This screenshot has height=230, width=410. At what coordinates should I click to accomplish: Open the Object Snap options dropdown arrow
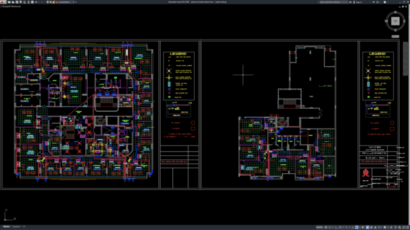click(360, 227)
